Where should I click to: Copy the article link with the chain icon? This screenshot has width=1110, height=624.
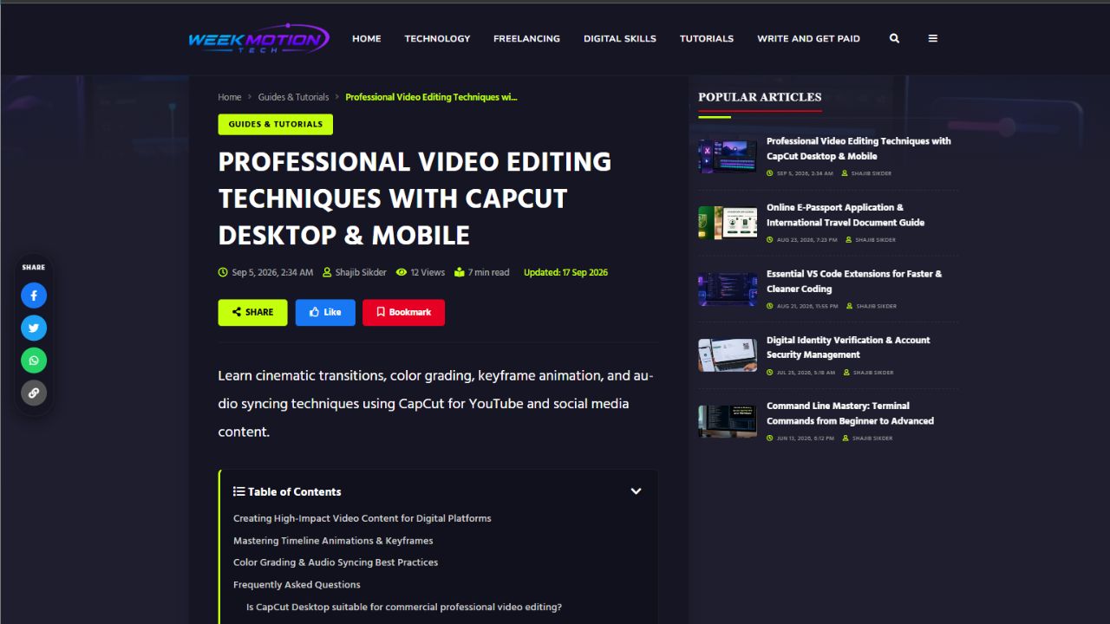click(34, 393)
